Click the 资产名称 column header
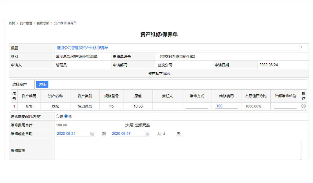 [56, 96]
